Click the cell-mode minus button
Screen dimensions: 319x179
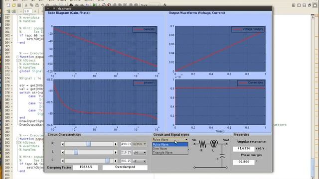[x=20, y=11]
